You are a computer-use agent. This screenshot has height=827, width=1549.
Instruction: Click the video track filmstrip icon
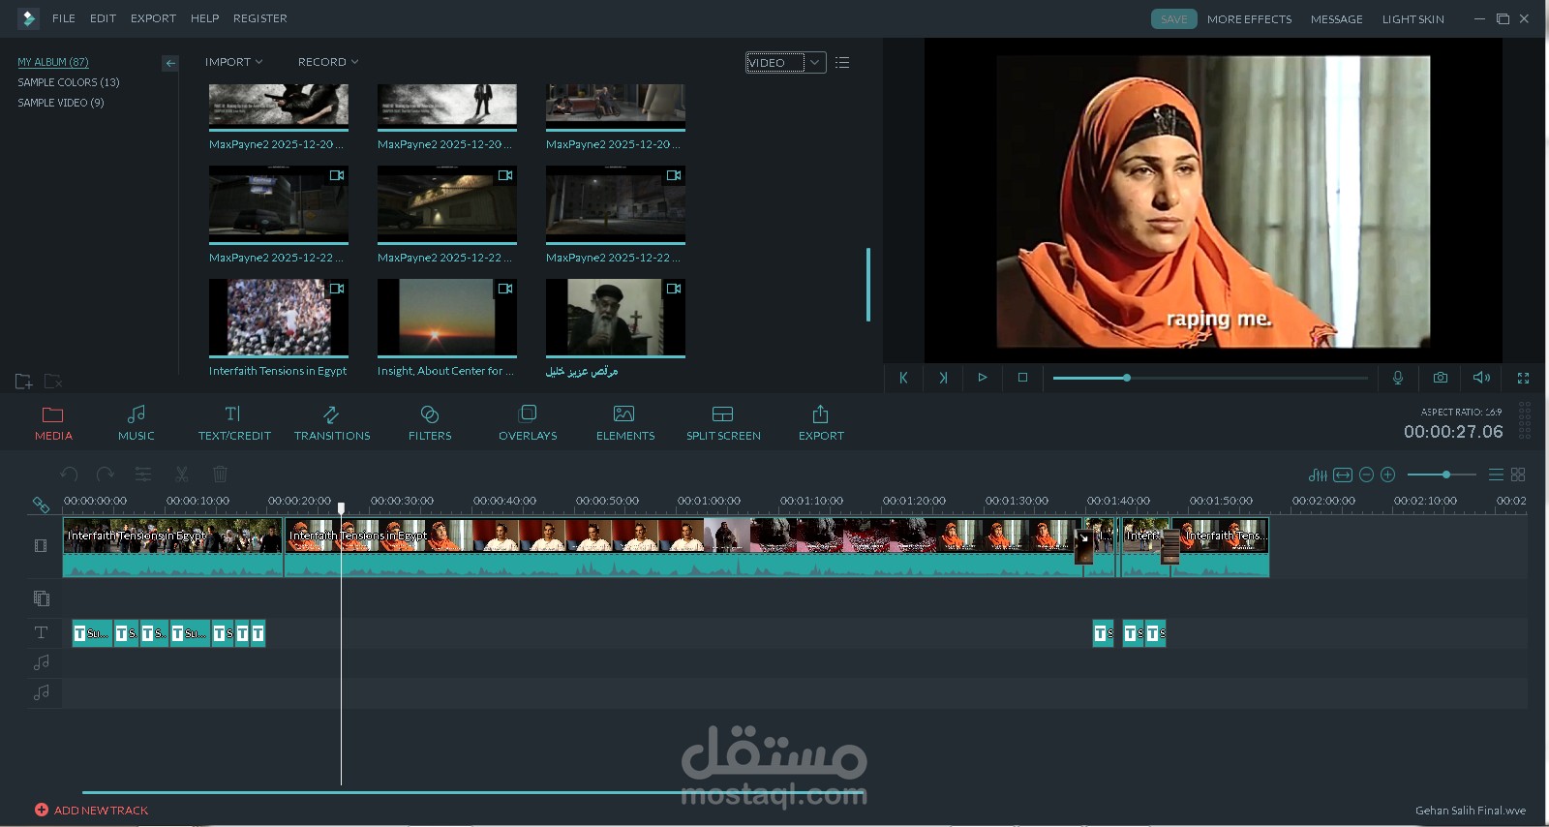tap(41, 545)
